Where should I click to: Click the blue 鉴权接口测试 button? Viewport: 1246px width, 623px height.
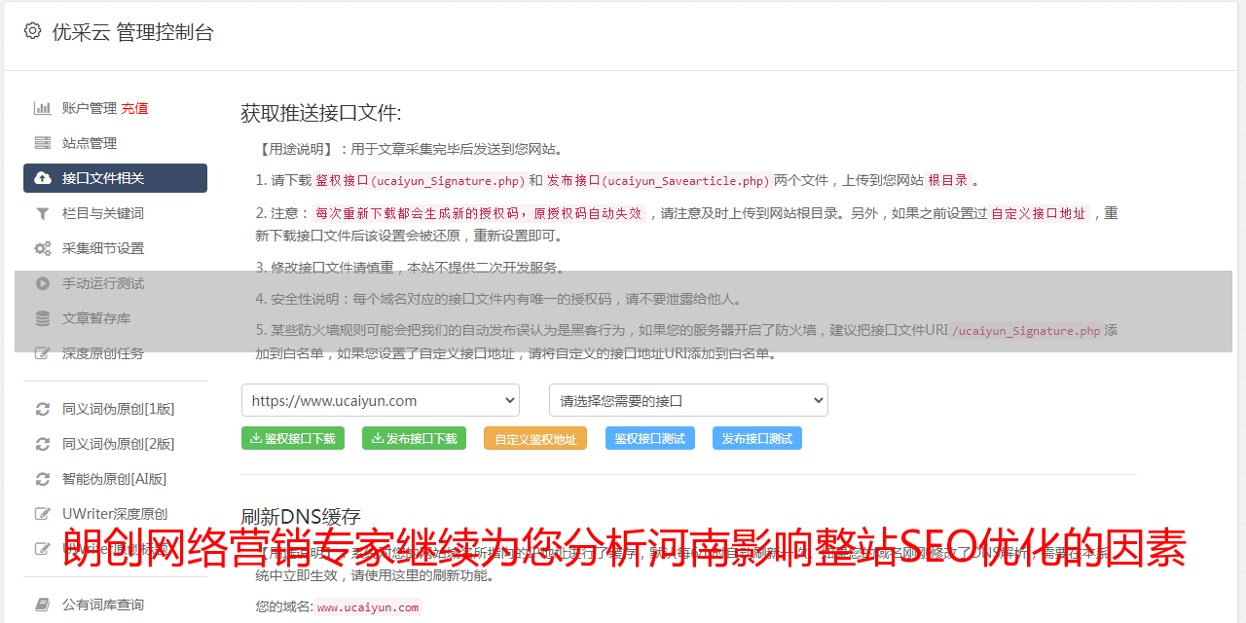[x=650, y=438]
